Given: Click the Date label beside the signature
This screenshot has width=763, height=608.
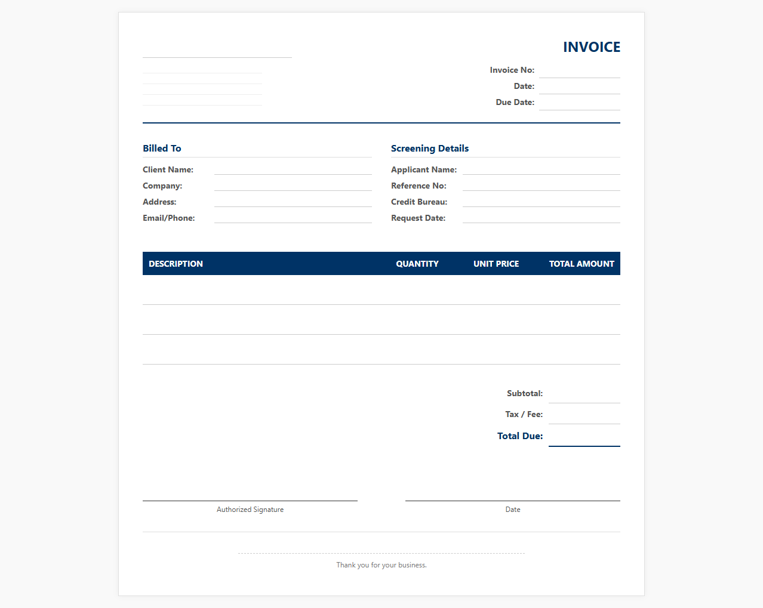Looking at the screenshot, I should pyautogui.click(x=513, y=510).
